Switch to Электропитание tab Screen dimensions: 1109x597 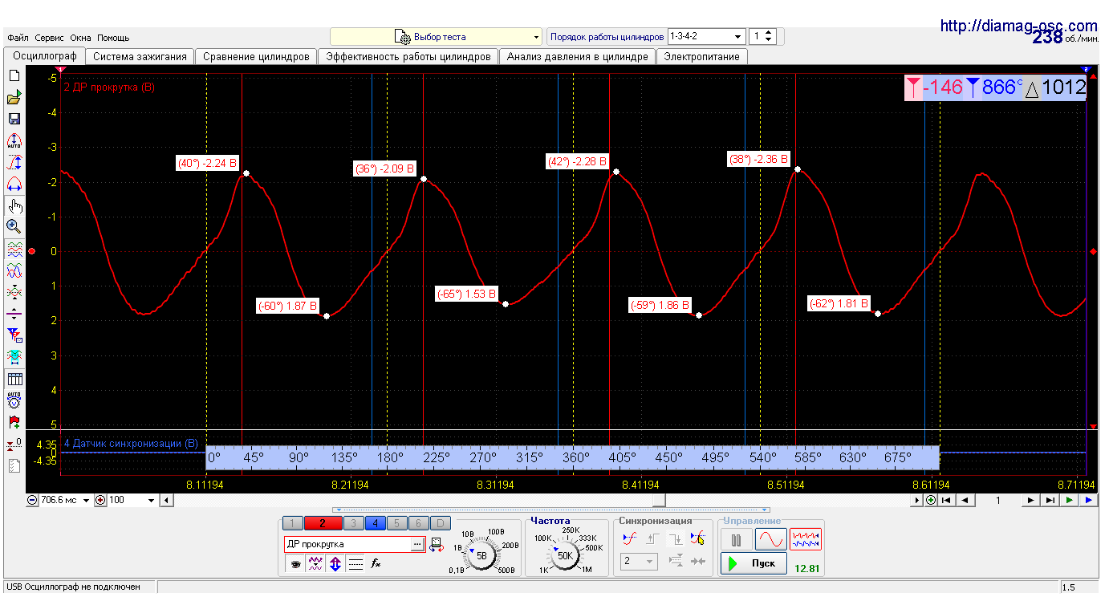point(702,57)
